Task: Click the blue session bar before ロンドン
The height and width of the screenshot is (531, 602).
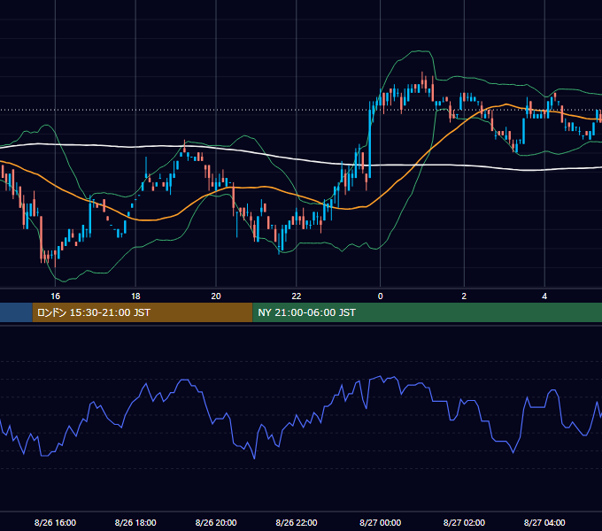Action: (x=16, y=312)
